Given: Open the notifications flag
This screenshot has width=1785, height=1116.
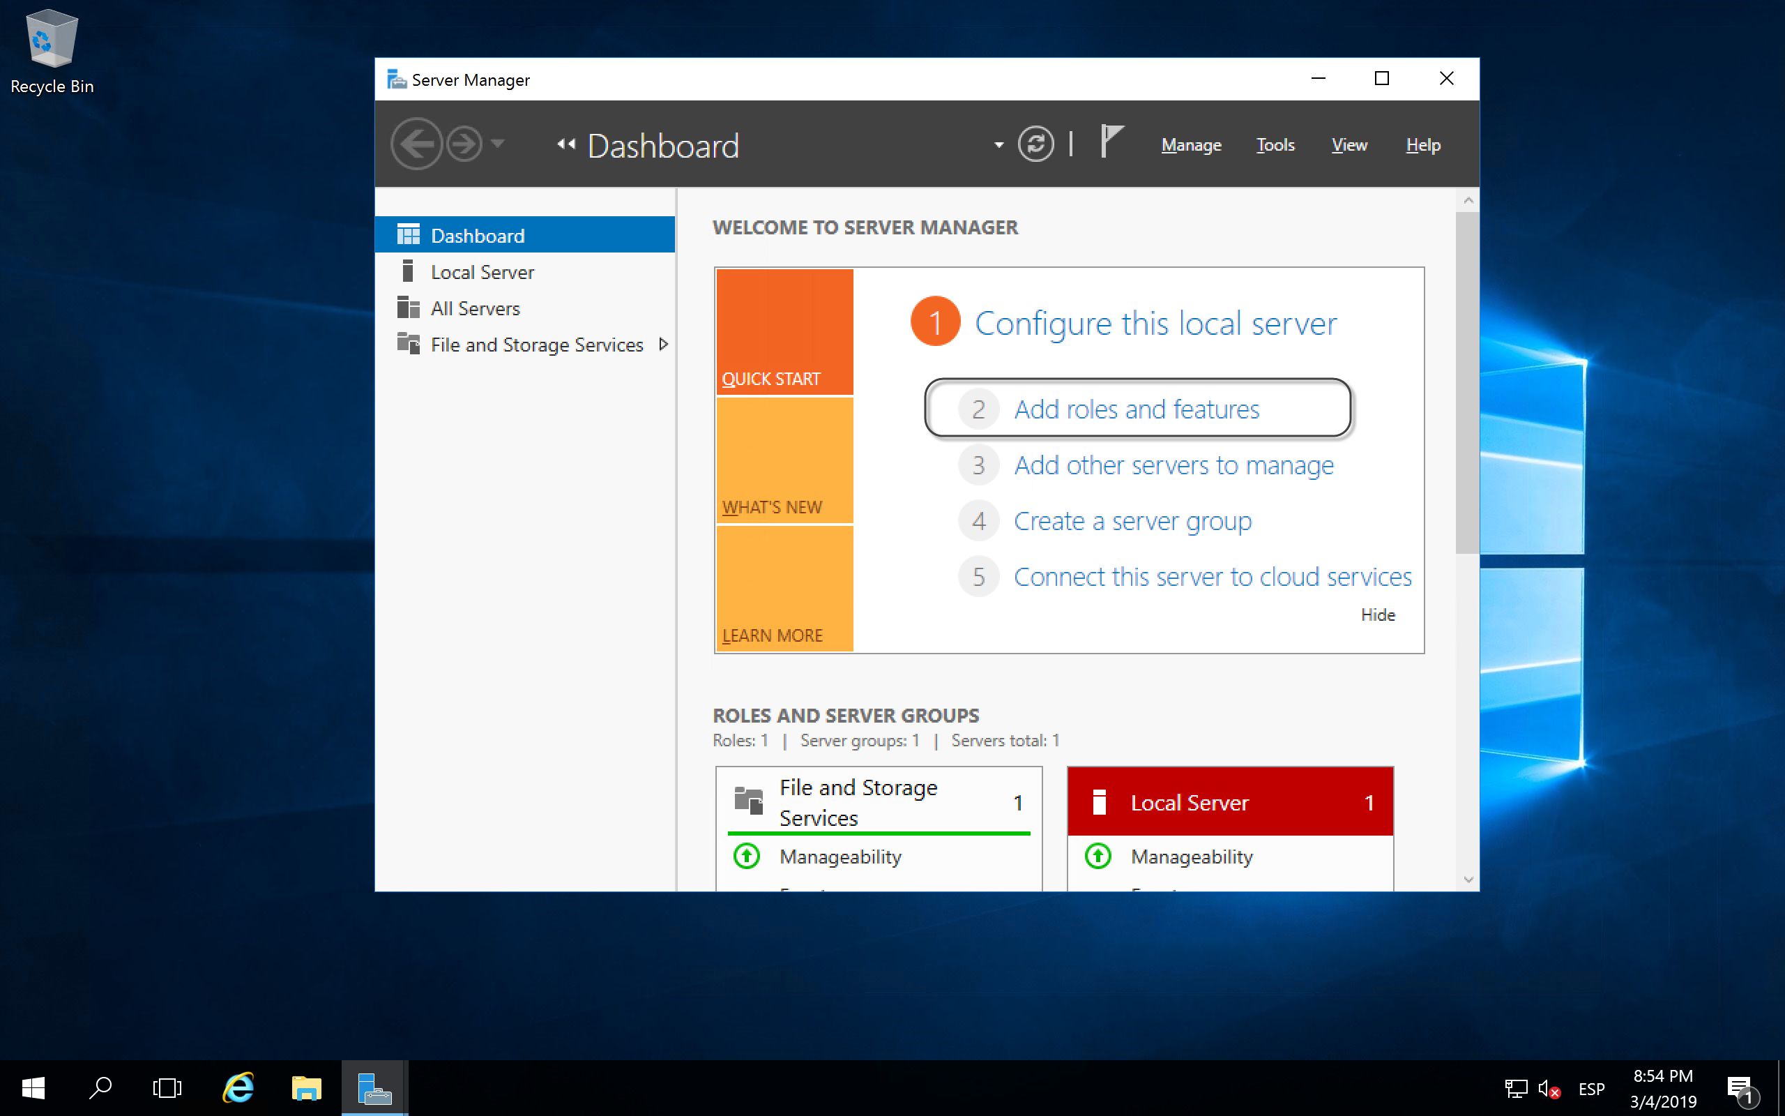Looking at the screenshot, I should [x=1111, y=142].
